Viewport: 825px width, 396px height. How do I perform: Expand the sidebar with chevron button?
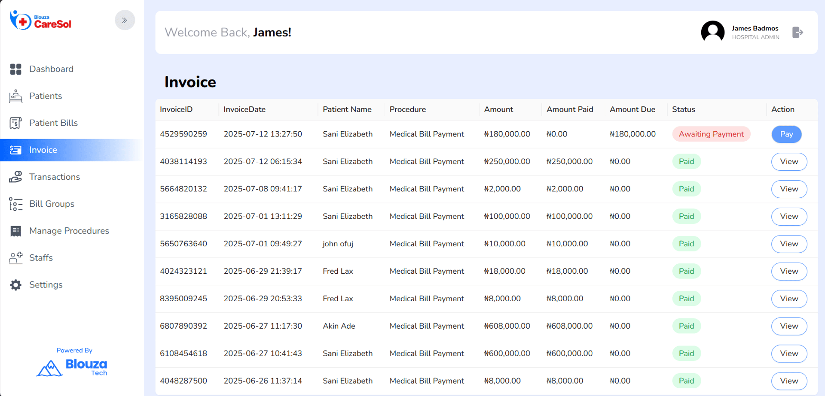pos(125,20)
